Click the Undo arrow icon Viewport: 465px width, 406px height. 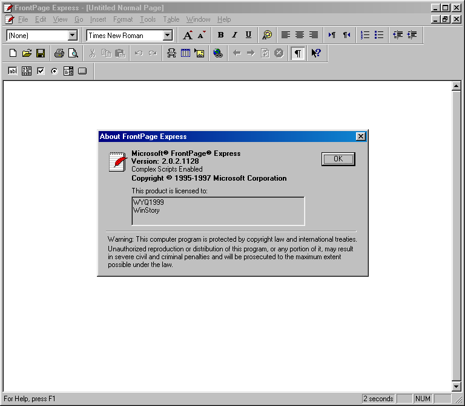coord(139,53)
